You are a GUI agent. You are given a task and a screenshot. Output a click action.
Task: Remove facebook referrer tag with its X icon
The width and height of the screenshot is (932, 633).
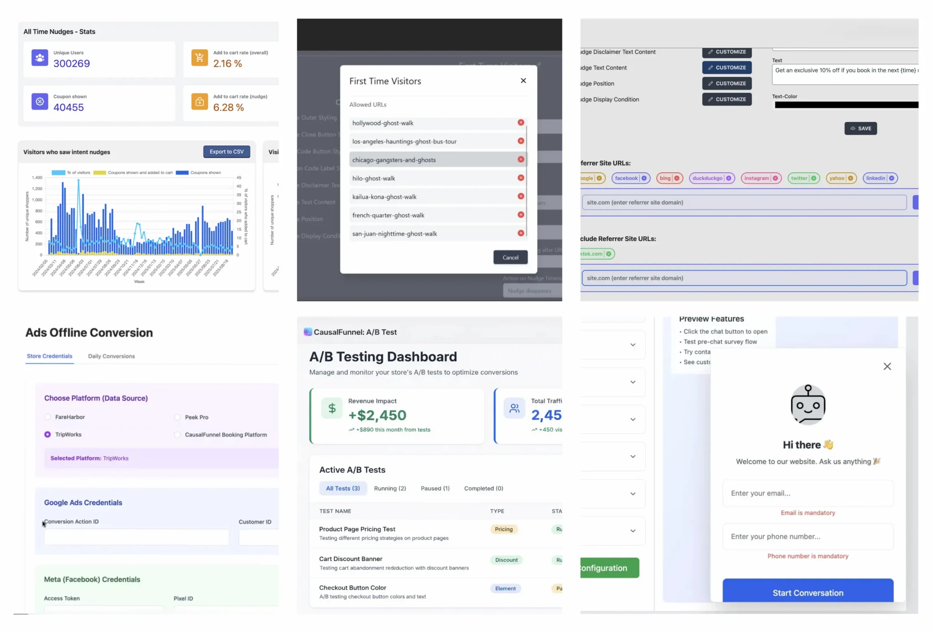click(644, 178)
